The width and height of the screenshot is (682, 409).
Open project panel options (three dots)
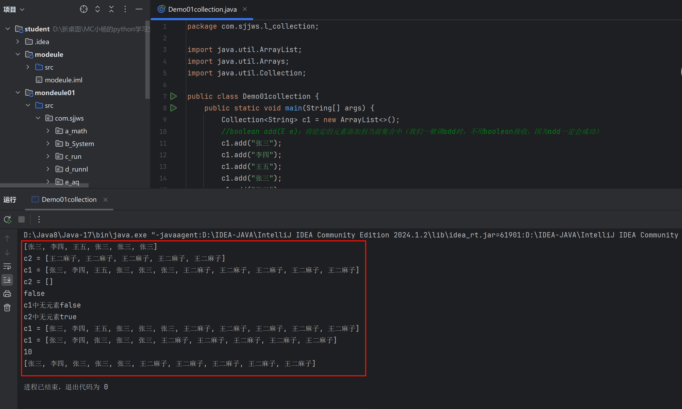point(125,9)
